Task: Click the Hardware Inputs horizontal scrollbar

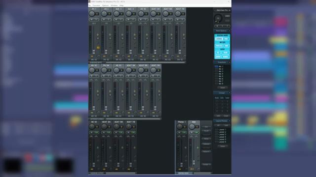Action: click(145, 62)
